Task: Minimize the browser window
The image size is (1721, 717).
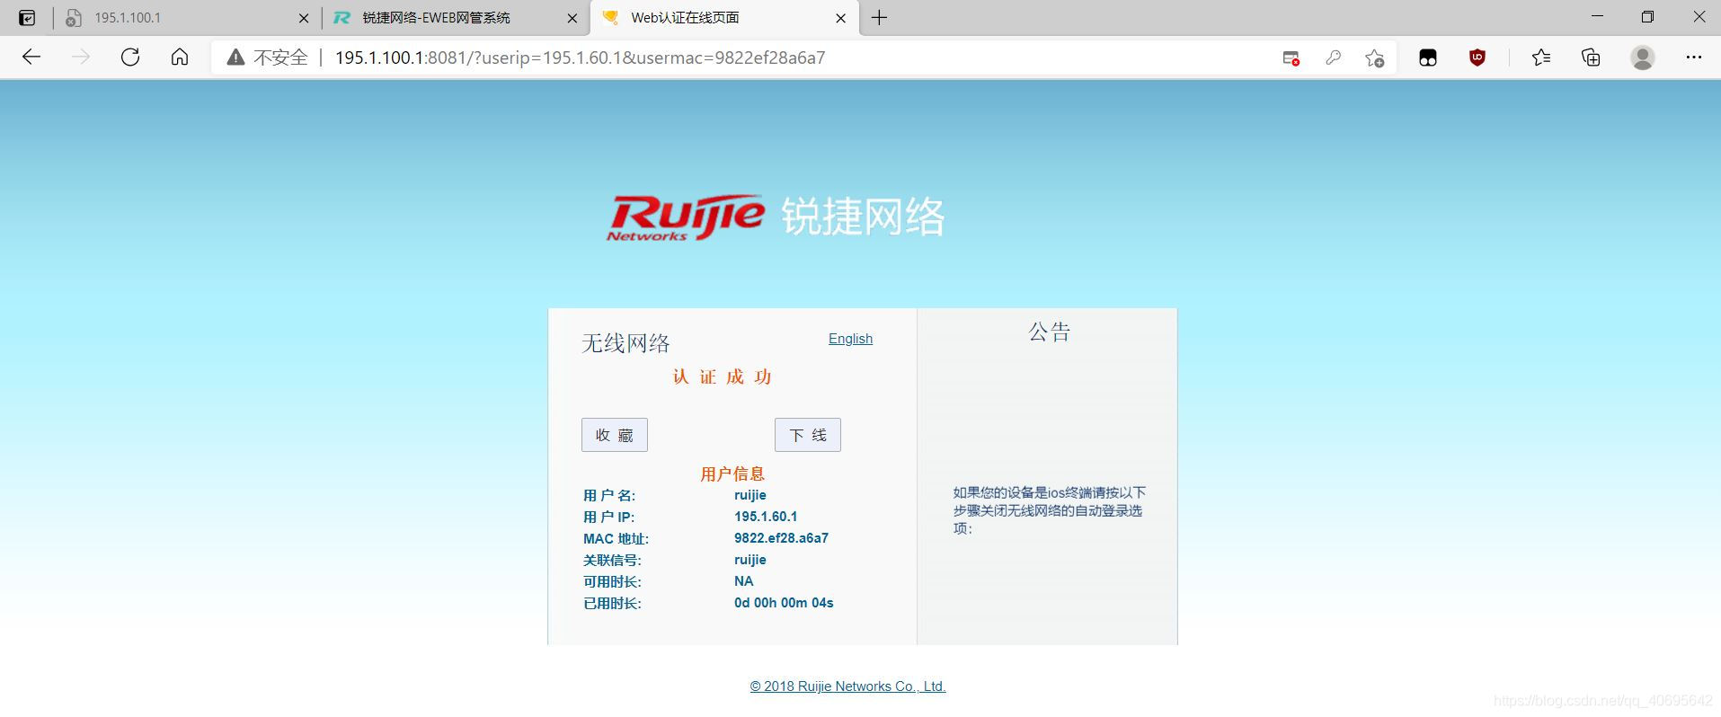Action: [1597, 17]
